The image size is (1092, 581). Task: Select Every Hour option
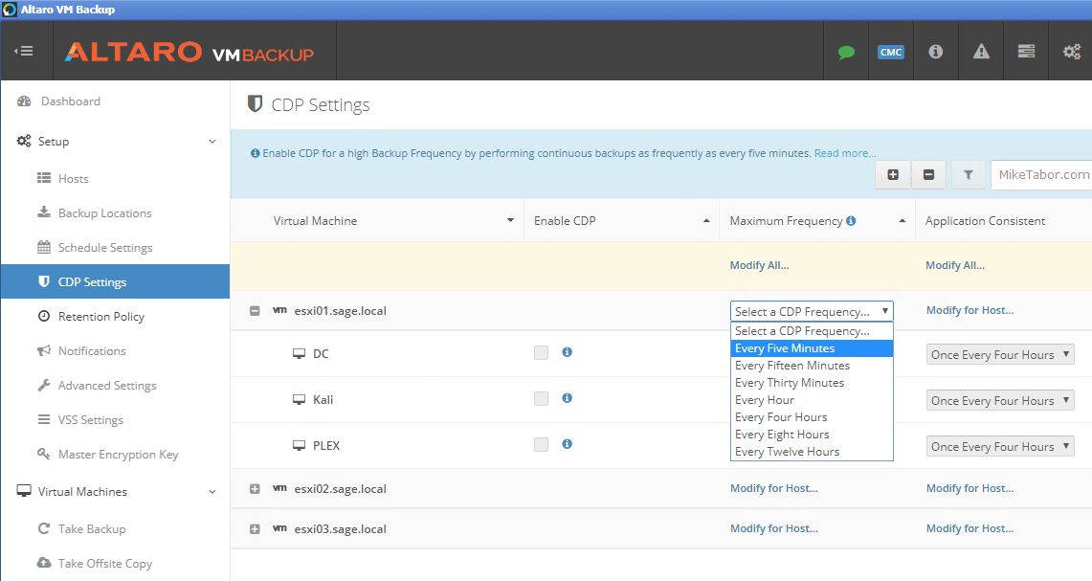click(x=812, y=400)
